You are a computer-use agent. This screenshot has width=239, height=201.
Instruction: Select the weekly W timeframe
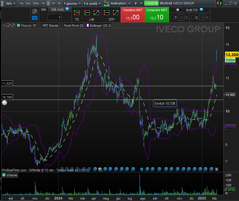tap(54, 3)
